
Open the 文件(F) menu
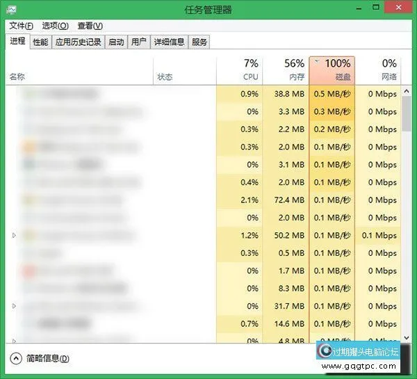click(x=22, y=26)
